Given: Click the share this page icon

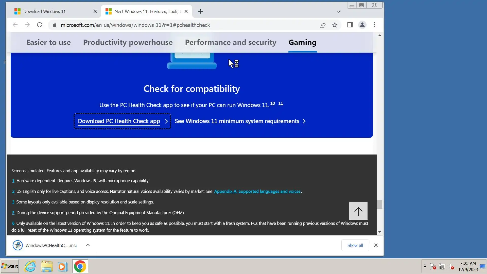Looking at the screenshot, I should pyautogui.click(x=322, y=25).
